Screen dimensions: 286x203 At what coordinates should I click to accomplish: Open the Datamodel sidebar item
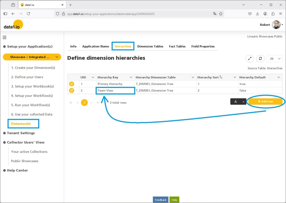point(21,124)
